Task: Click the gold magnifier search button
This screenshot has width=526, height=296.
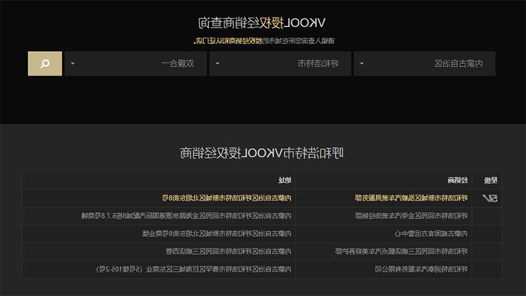Action: 45,63
